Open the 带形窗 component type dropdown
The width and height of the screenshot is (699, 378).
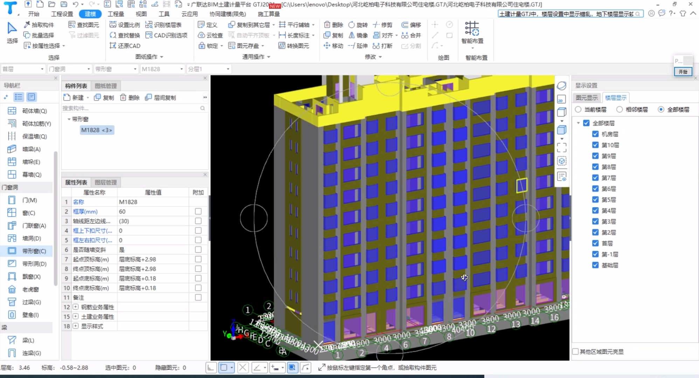(116, 69)
